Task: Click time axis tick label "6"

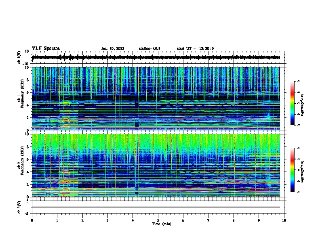Action: (183, 220)
